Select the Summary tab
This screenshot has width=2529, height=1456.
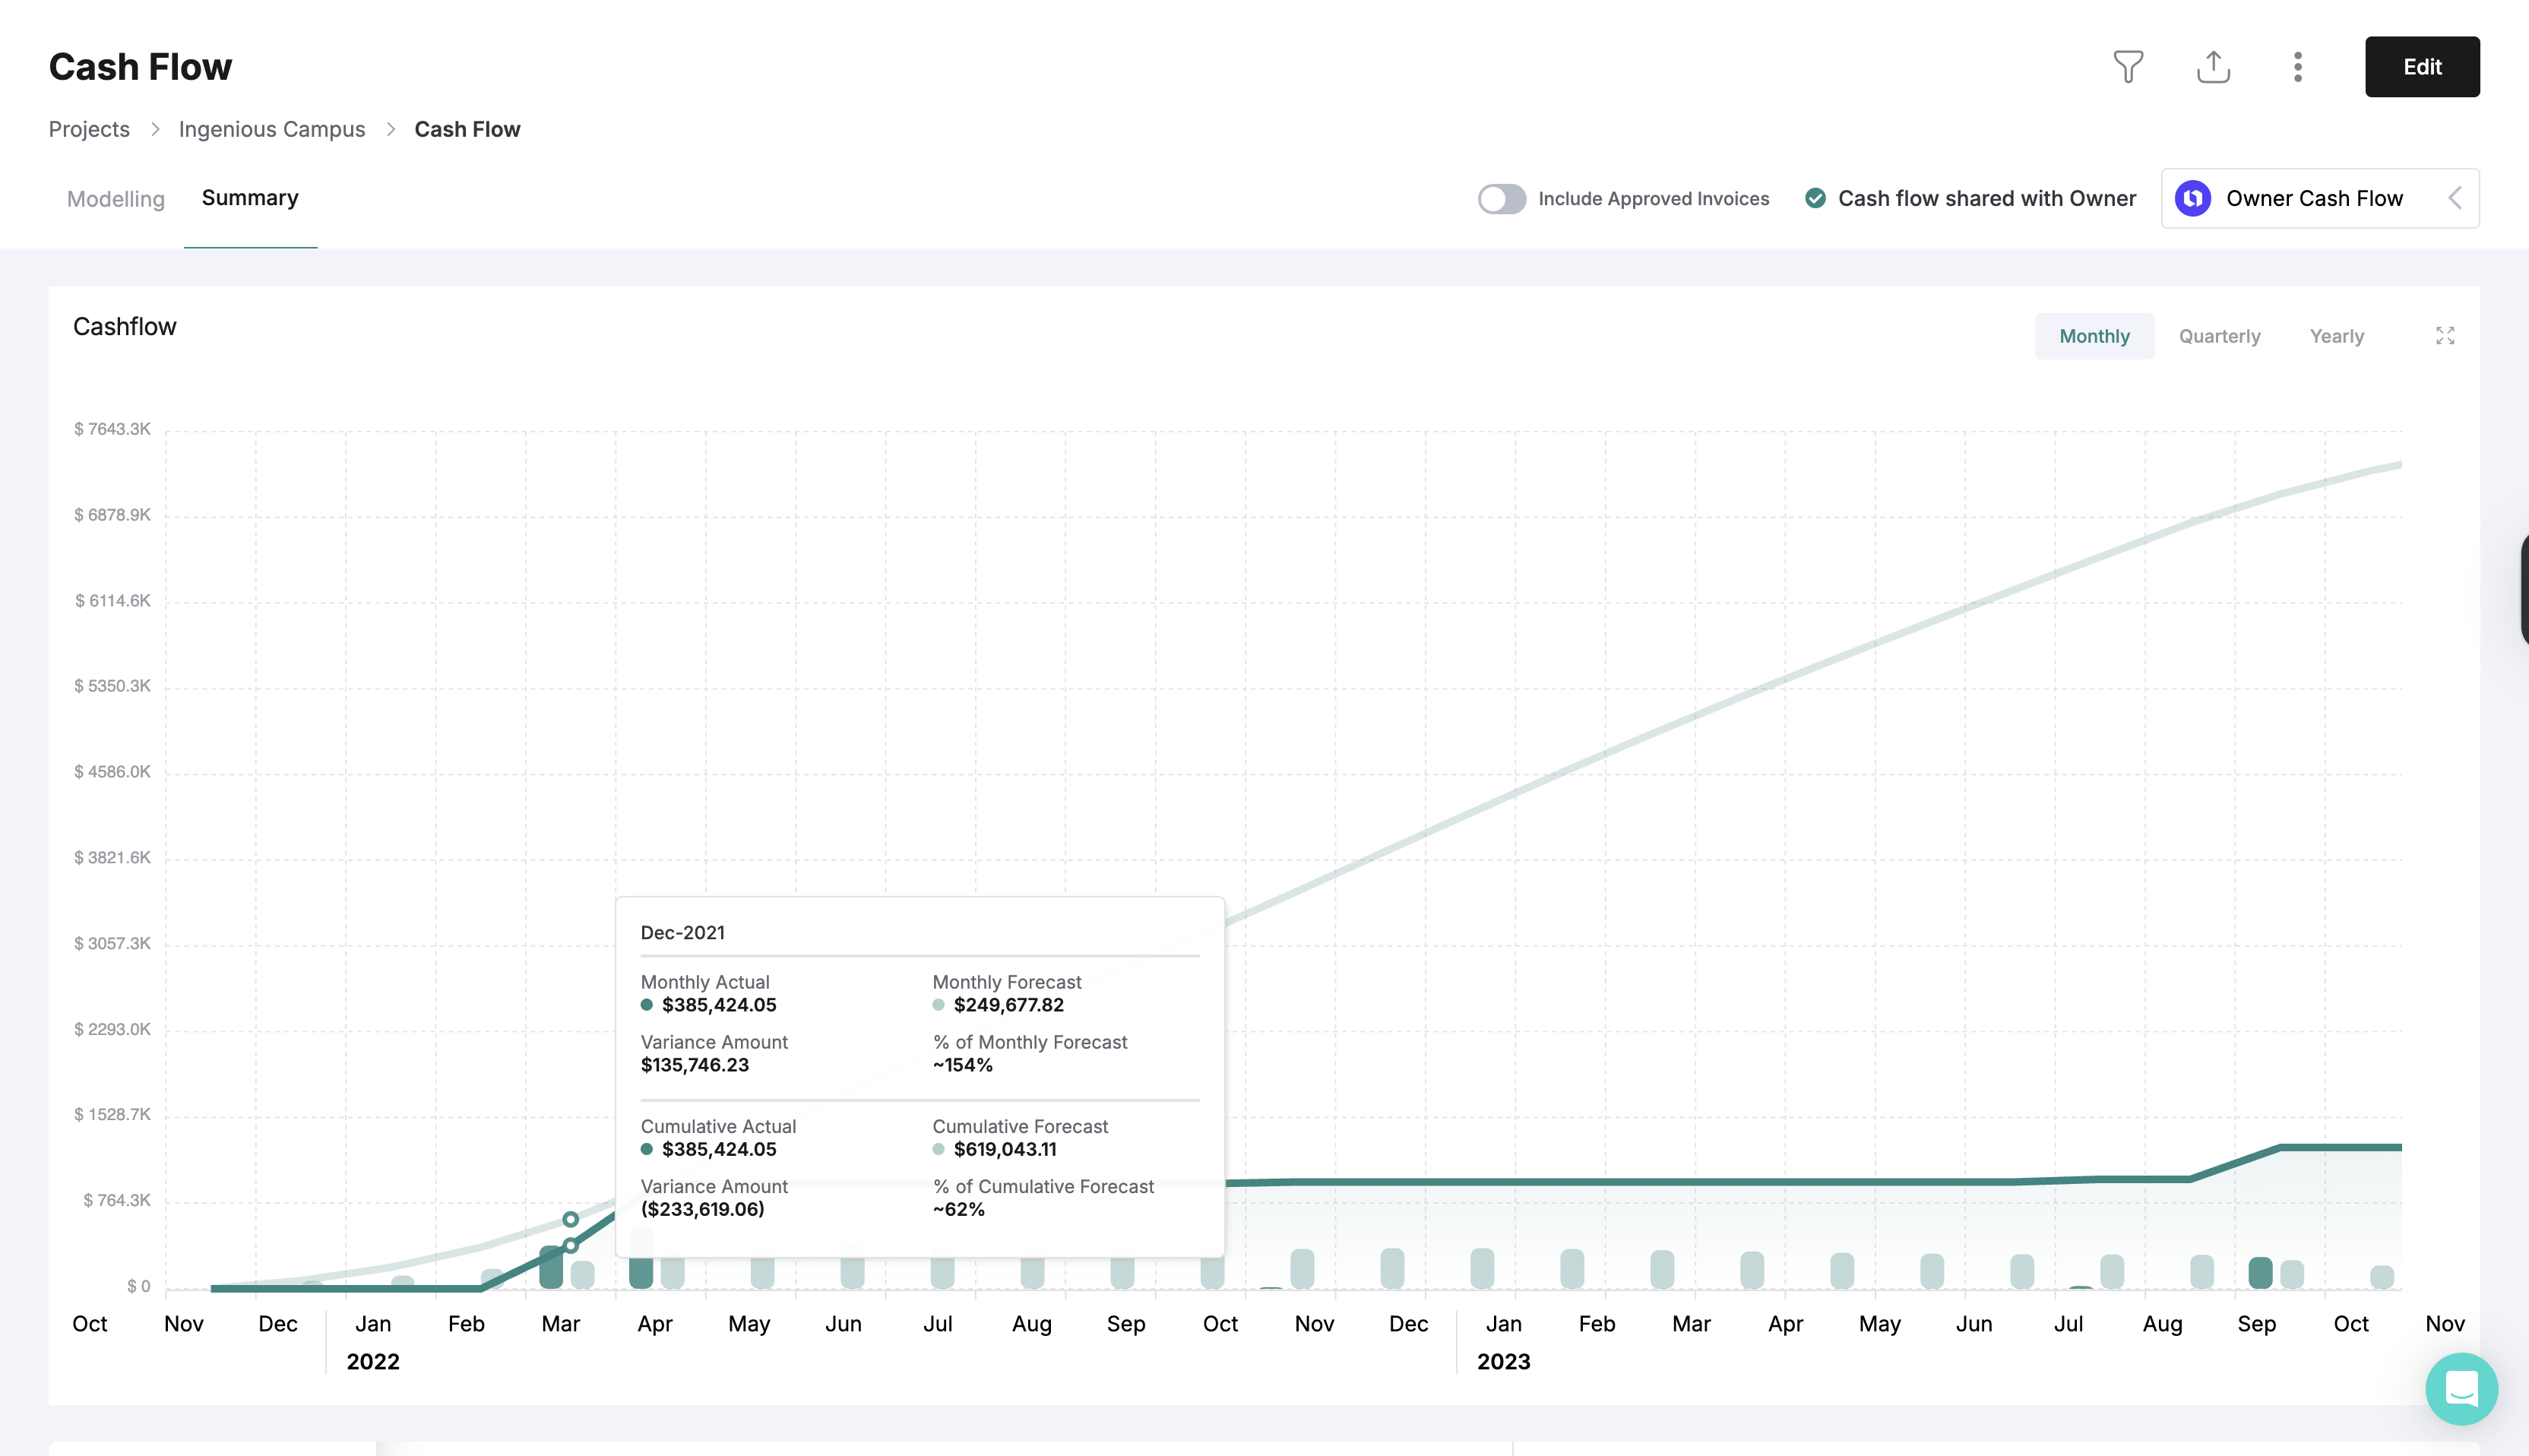click(x=250, y=198)
